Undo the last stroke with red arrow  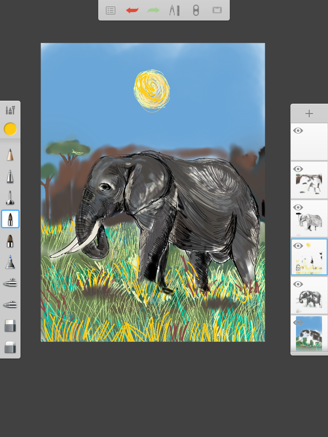[x=132, y=10]
